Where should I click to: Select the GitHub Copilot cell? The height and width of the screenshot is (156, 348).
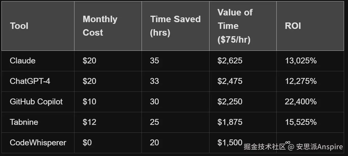(x=36, y=102)
